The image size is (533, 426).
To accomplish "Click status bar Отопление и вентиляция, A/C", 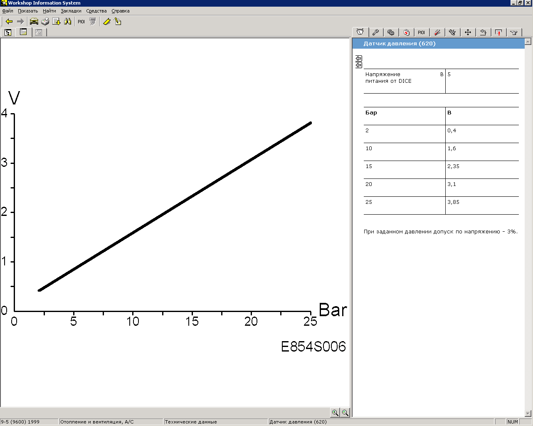I will click(x=111, y=422).
